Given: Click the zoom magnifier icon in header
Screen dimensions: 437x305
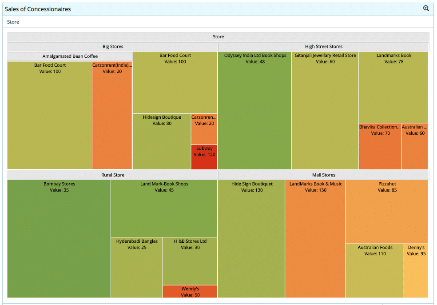Looking at the screenshot, I should click(426, 8).
